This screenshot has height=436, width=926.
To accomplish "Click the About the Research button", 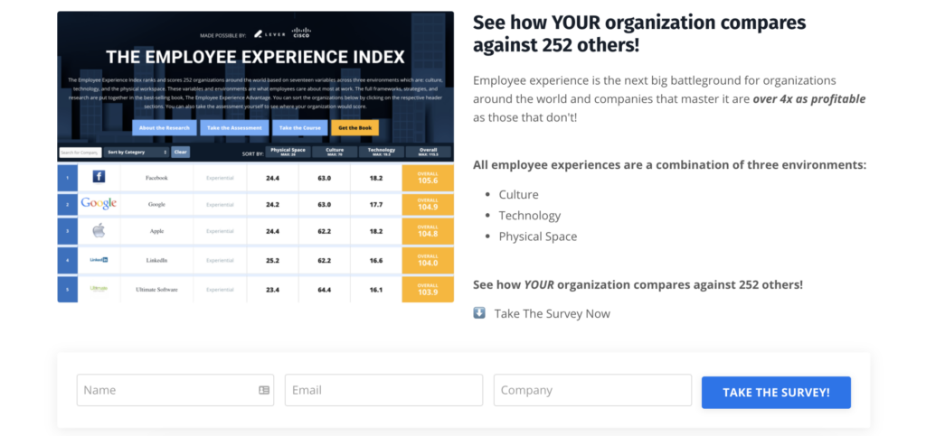I will tap(165, 128).
